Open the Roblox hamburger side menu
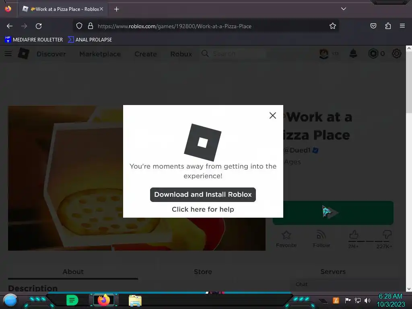Screen dimensions: 412x309 pyautogui.click(x=8, y=54)
